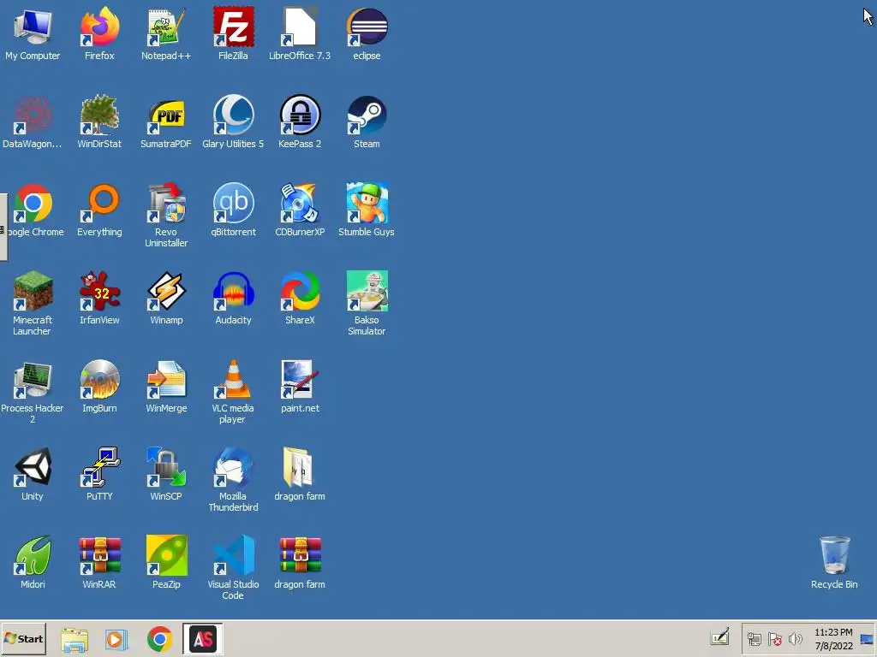Launch media player from the taskbar
This screenshot has height=657, width=877.
[x=116, y=639]
